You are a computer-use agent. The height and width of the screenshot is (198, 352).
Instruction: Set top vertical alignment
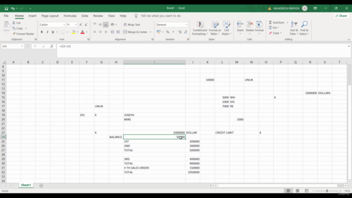coord(95,24)
